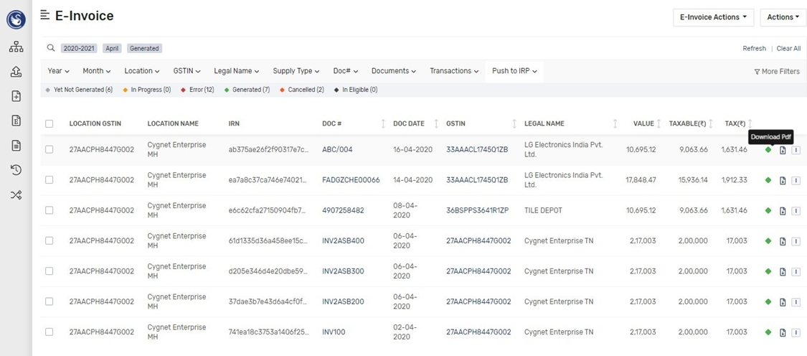
Task: Filter by Error (12) status
Action: (x=198, y=90)
